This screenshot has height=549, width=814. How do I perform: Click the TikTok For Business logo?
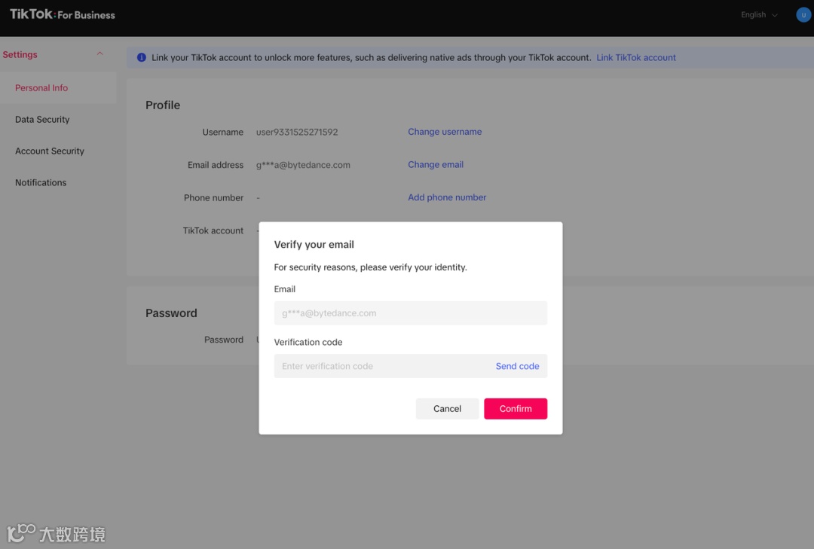pyautogui.click(x=63, y=14)
